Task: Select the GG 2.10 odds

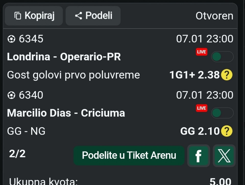Action: 200,131
